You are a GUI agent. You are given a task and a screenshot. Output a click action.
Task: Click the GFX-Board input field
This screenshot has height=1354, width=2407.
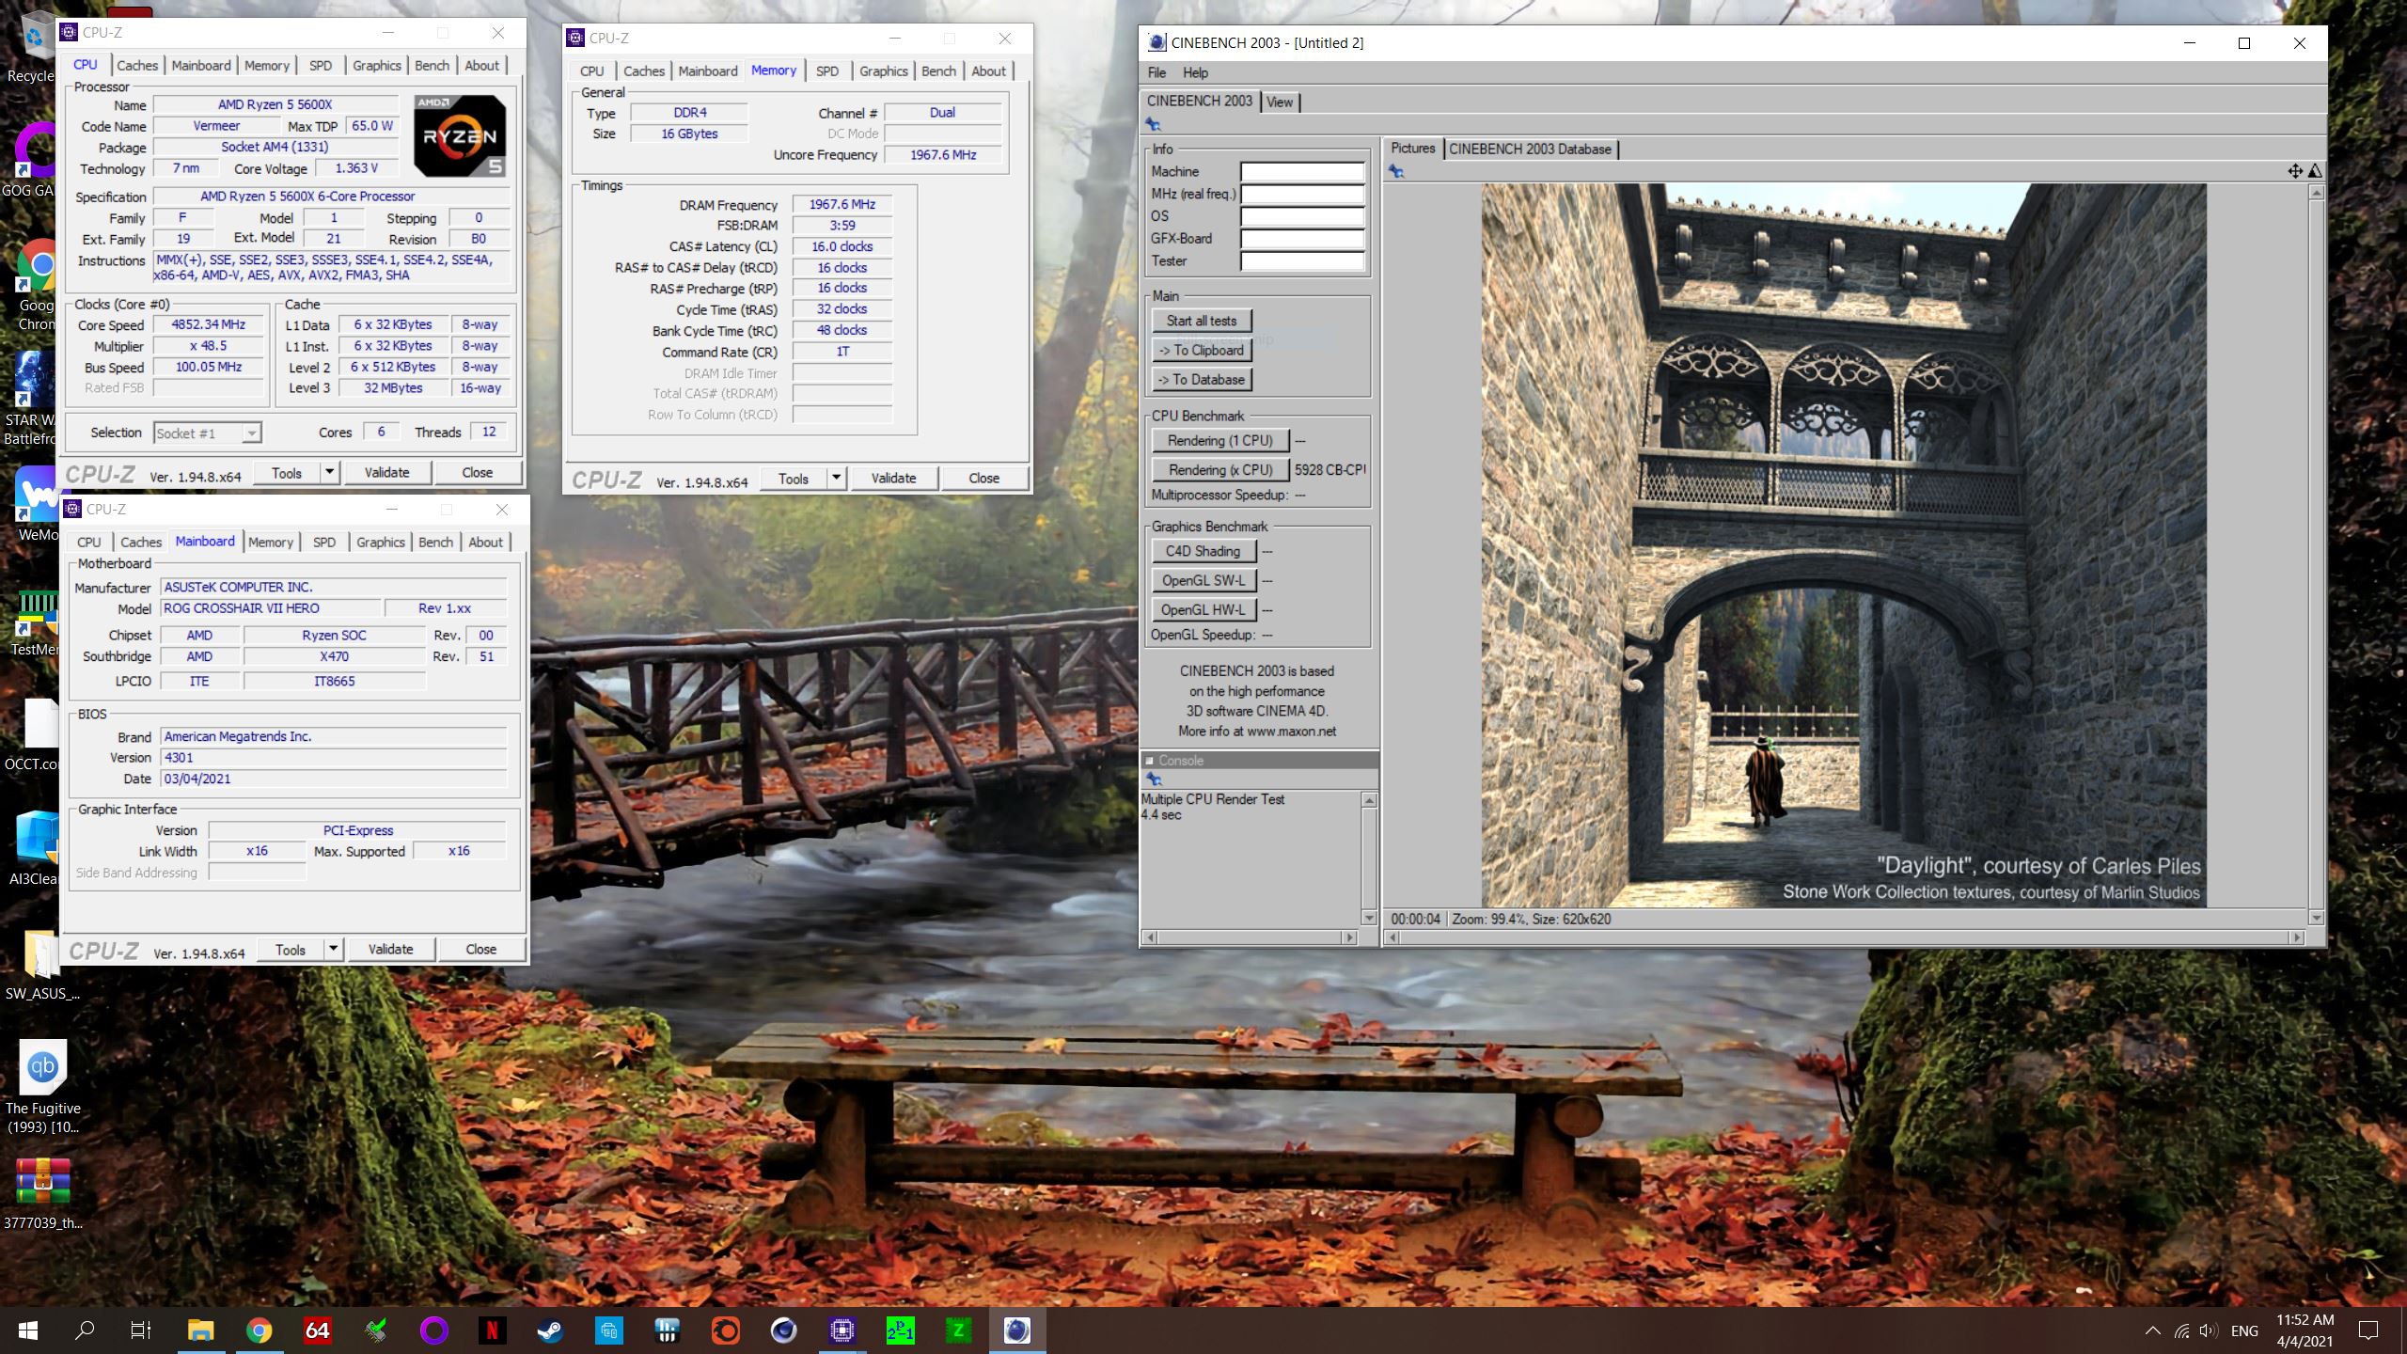click(x=1302, y=239)
